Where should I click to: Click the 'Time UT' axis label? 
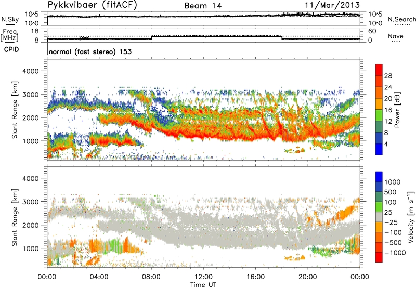(x=203, y=285)
